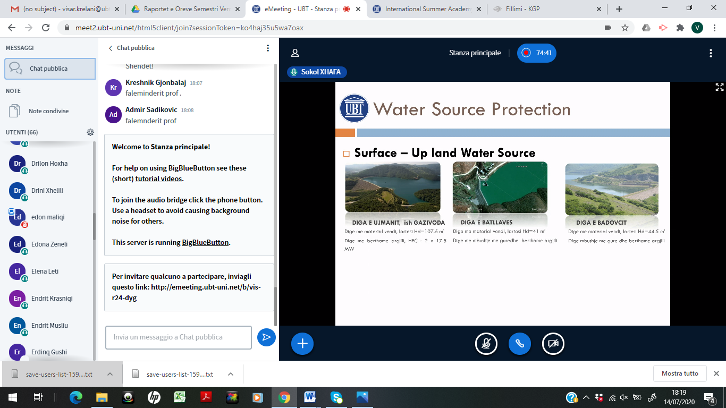This screenshot has width=726, height=408.
Task: Click the chat message input field
Action: point(178,337)
